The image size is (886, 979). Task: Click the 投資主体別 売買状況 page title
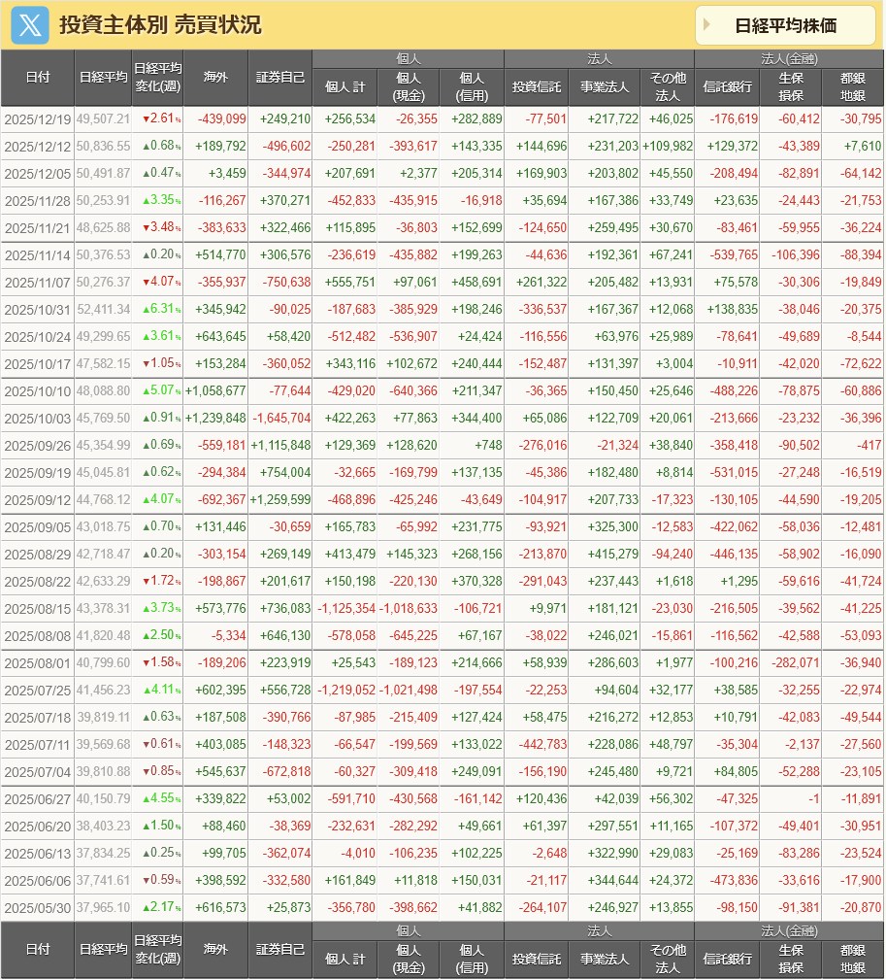(x=160, y=25)
